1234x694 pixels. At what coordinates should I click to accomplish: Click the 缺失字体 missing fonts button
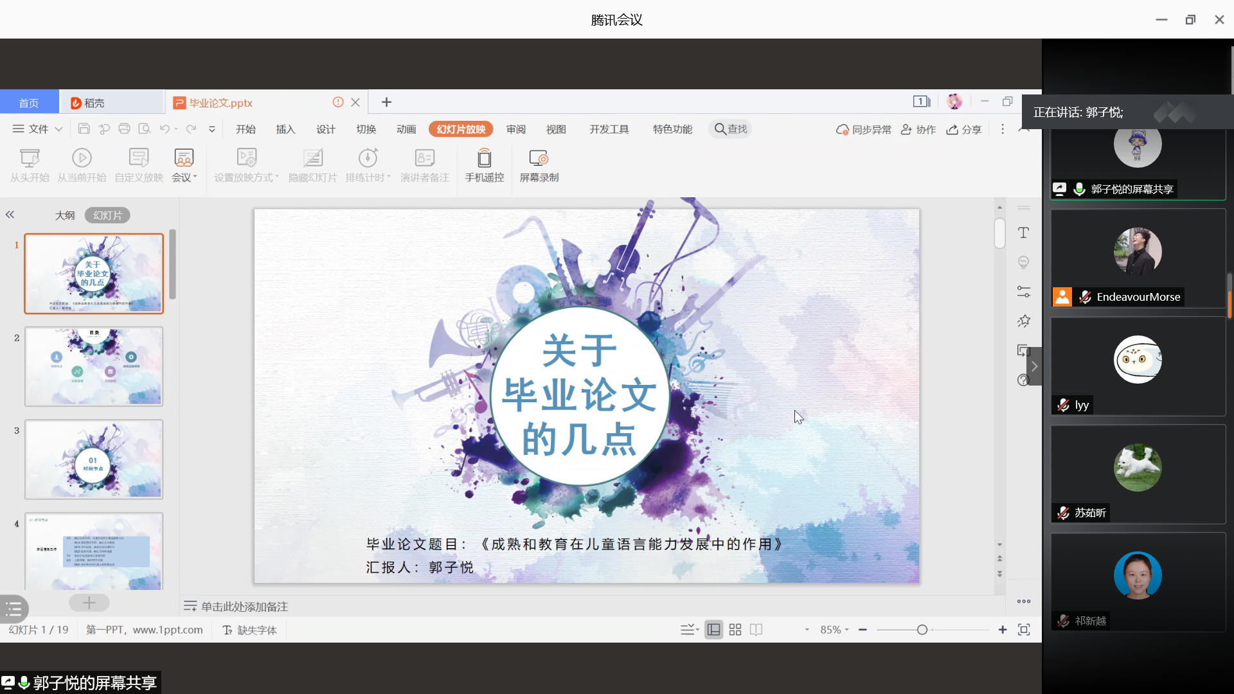pos(249,630)
